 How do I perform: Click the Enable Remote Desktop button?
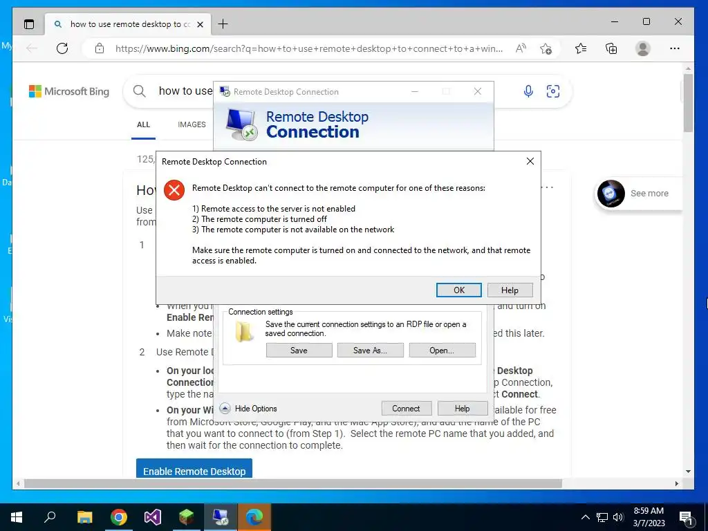(194, 469)
